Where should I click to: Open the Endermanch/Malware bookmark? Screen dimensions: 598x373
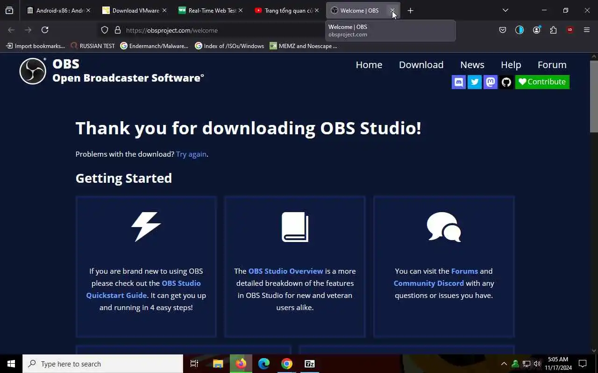154,46
